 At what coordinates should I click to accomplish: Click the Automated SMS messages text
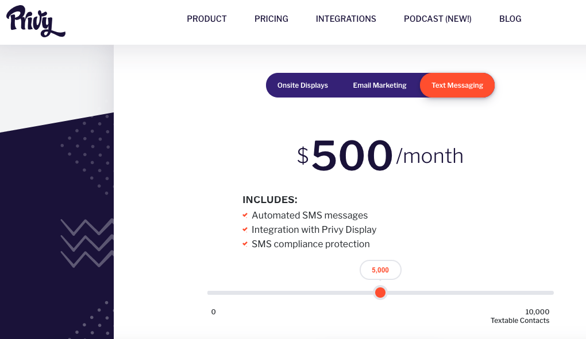click(310, 215)
